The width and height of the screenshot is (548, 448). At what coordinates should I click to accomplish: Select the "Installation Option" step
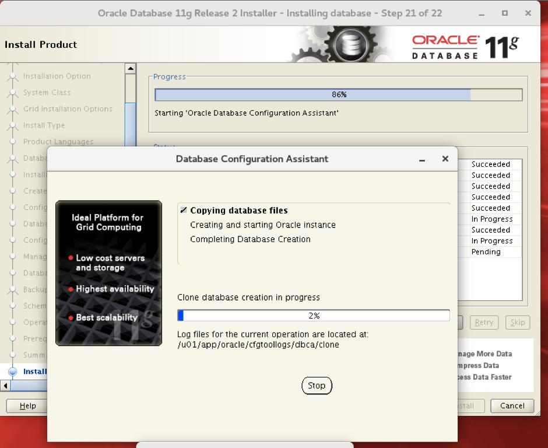click(57, 76)
